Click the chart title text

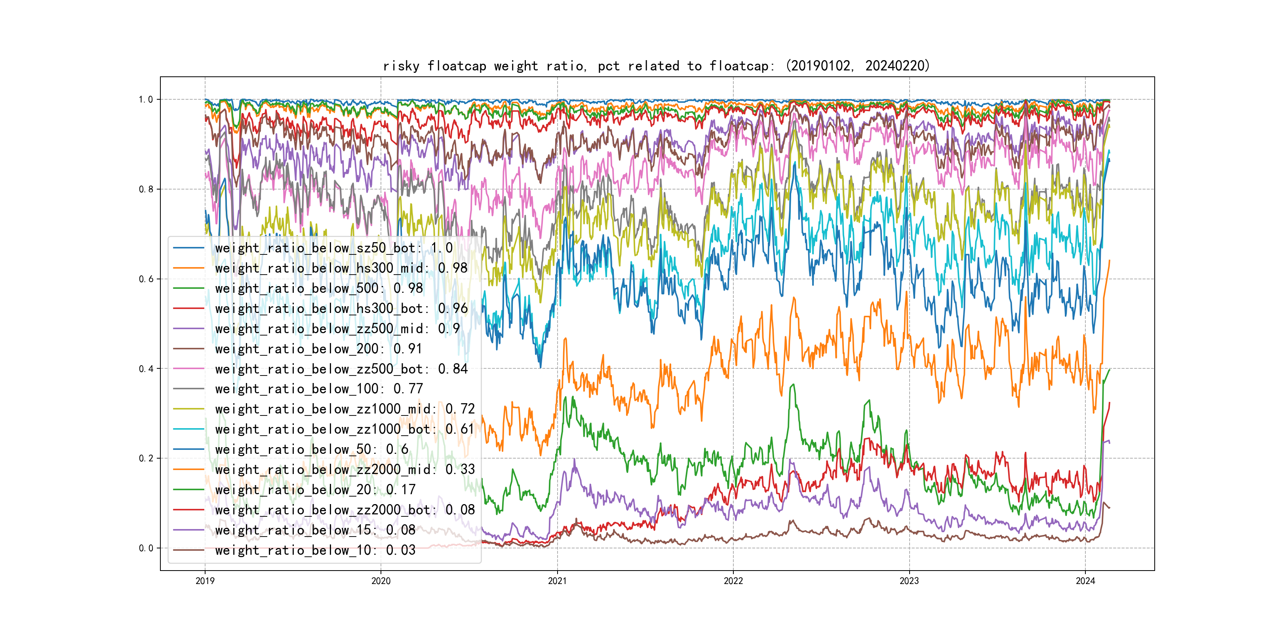[656, 66]
